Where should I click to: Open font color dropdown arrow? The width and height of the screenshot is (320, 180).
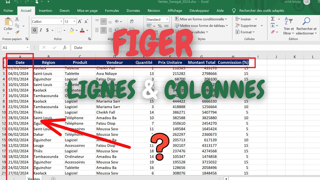pyautogui.click(x=87, y=30)
